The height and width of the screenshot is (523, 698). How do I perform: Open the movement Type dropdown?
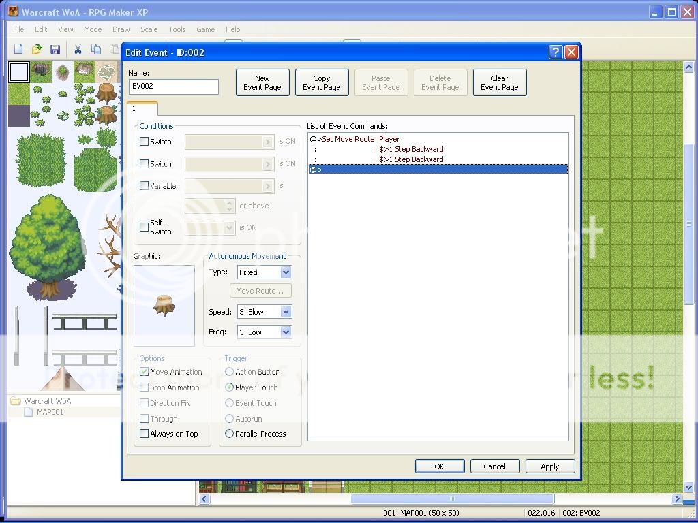[x=286, y=272]
